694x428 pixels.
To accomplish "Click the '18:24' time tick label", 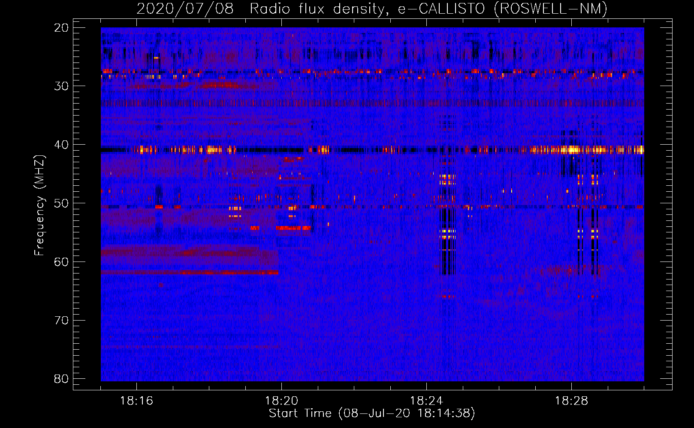I will pyautogui.click(x=426, y=401).
